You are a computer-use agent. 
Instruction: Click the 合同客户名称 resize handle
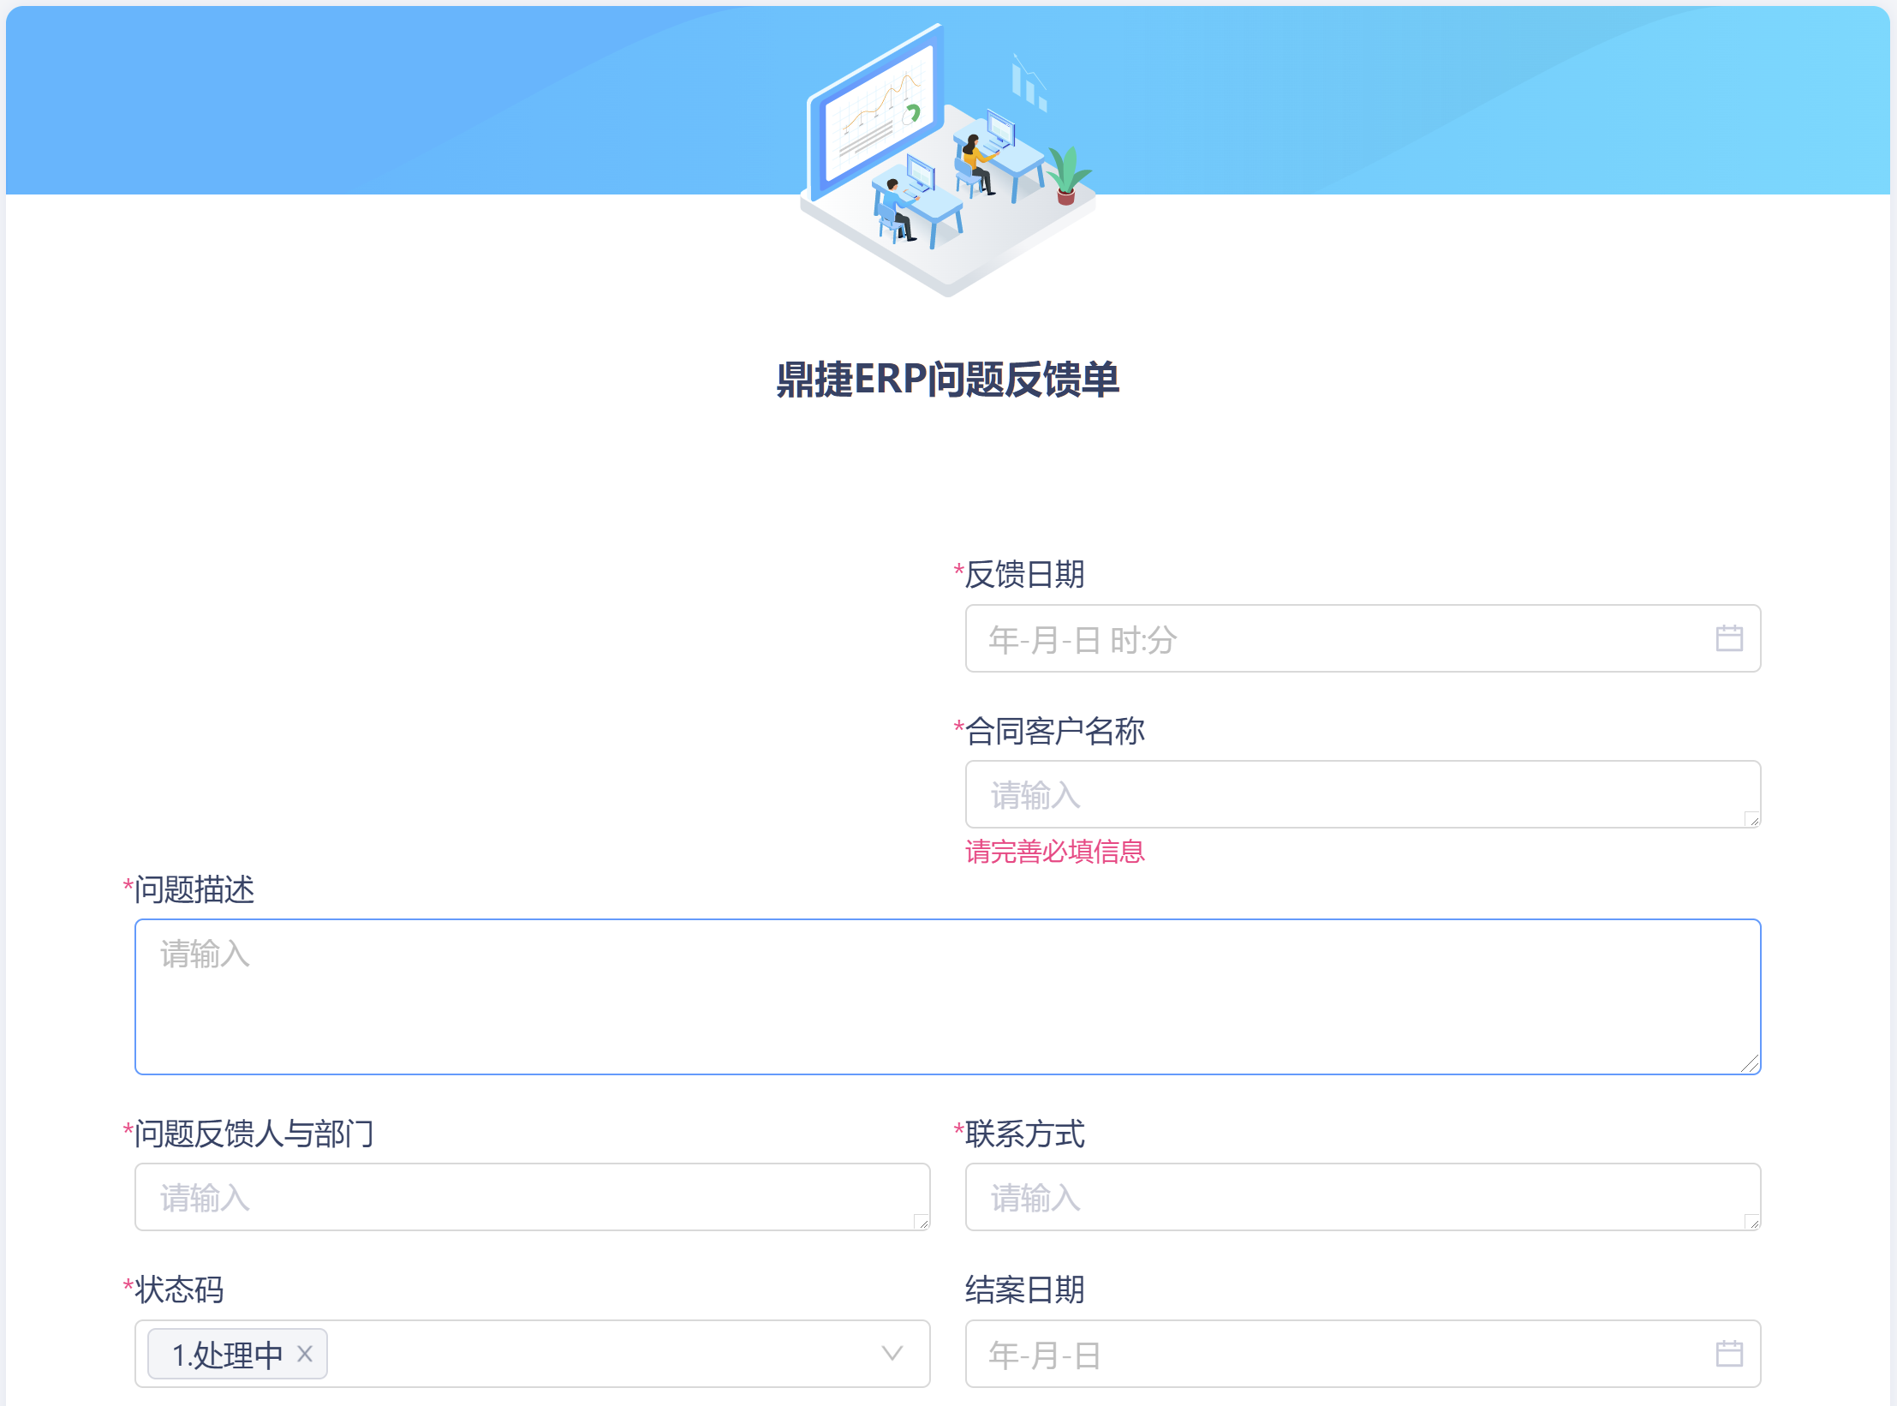click(1752, 819)
